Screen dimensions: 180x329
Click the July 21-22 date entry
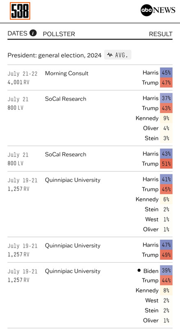point(23,74)
